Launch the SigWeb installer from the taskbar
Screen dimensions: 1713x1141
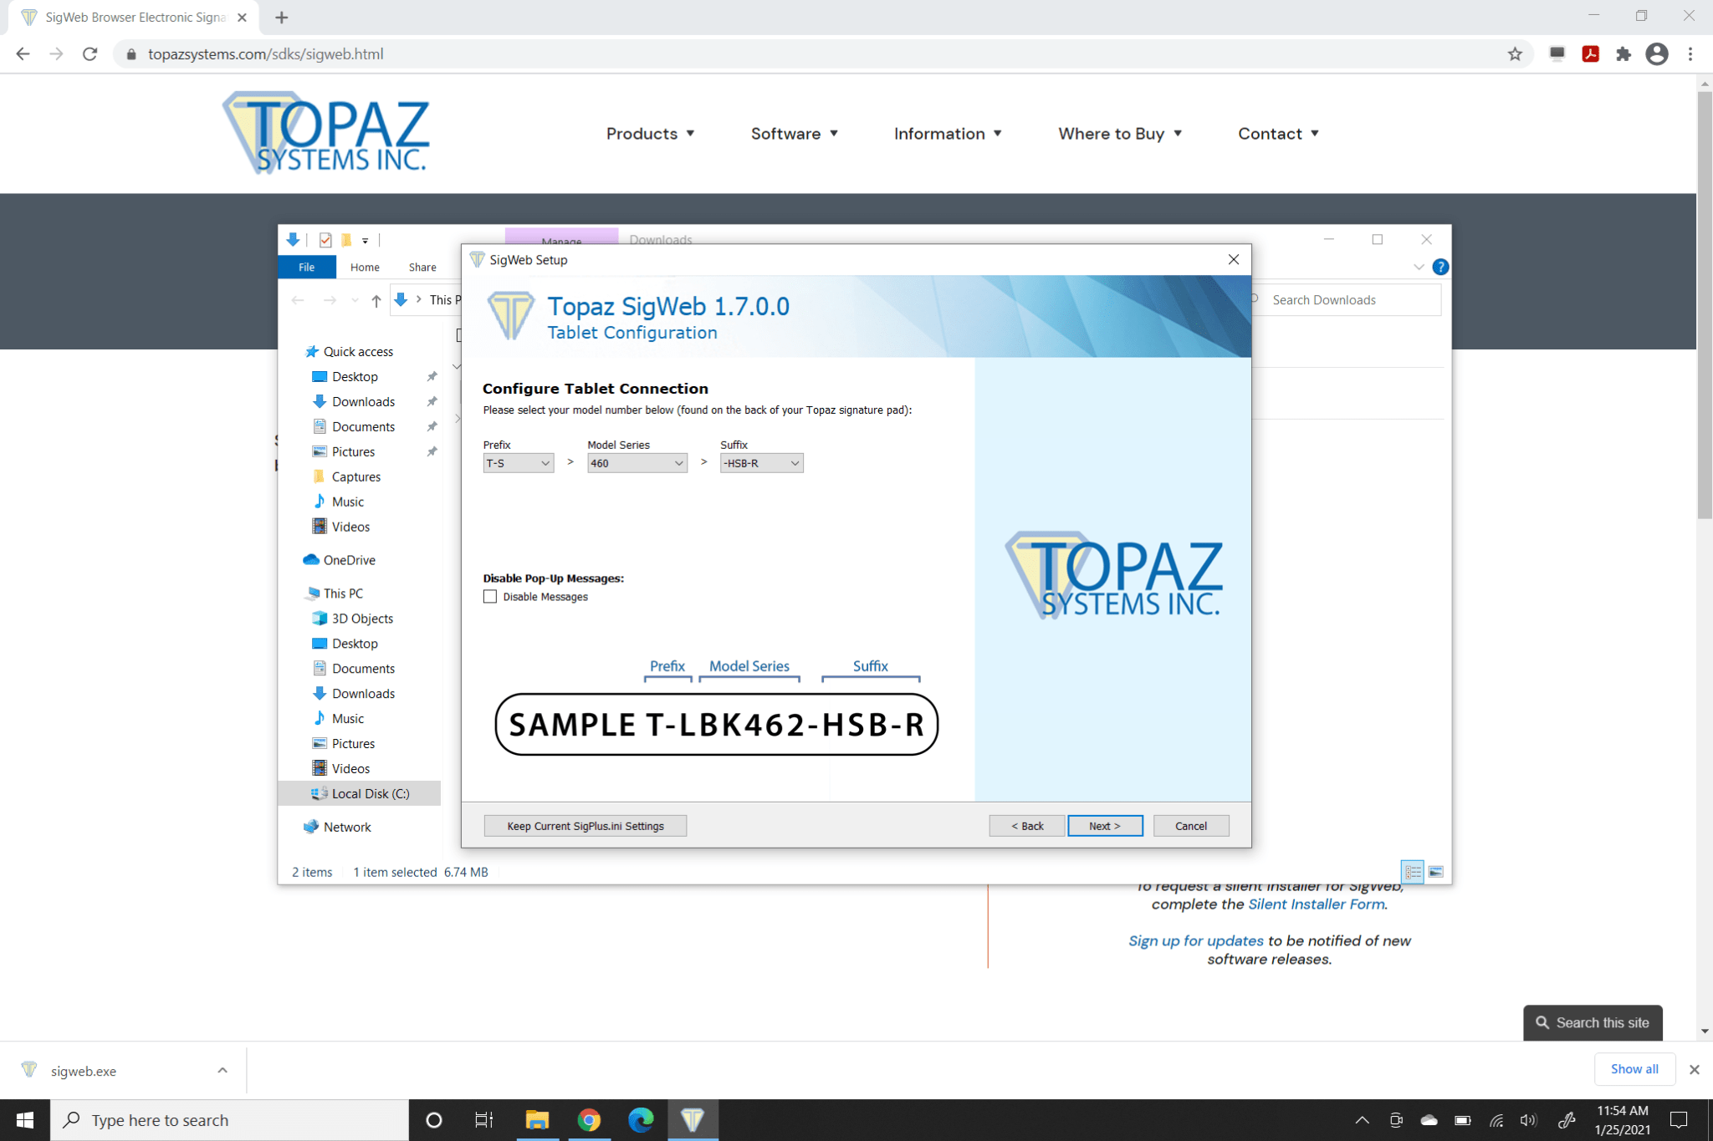693,1120
